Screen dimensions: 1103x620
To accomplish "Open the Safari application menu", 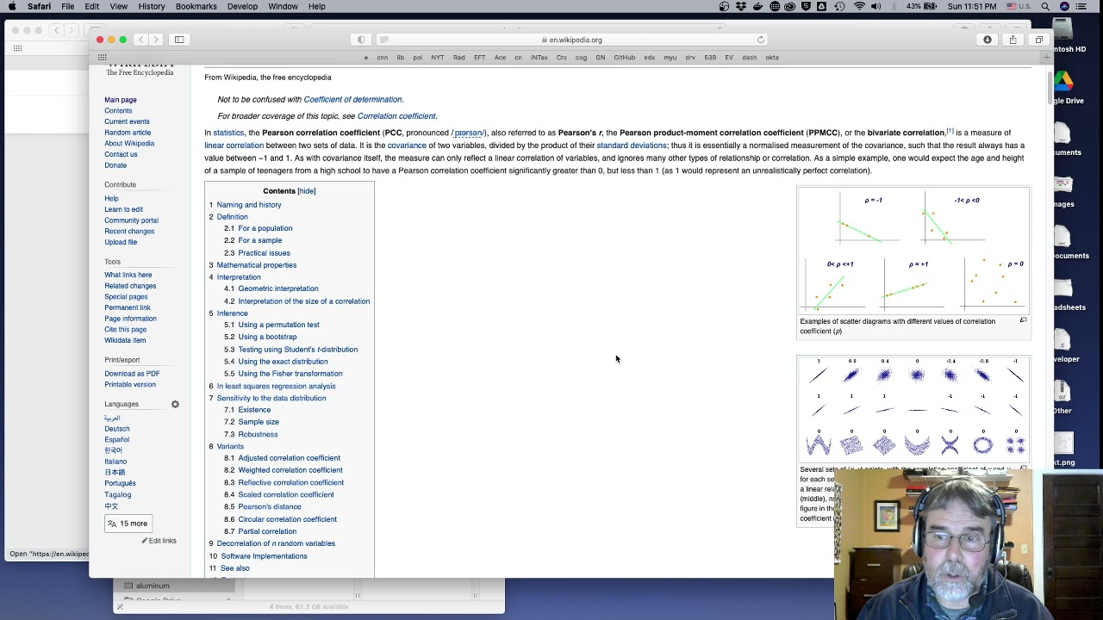I will (x=39, y=7).
